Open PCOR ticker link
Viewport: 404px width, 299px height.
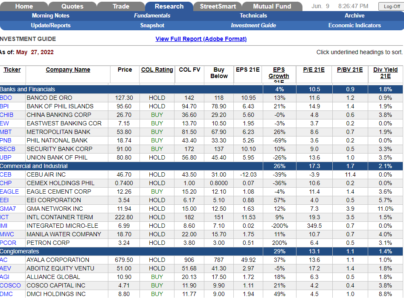(x=8, y=243)
